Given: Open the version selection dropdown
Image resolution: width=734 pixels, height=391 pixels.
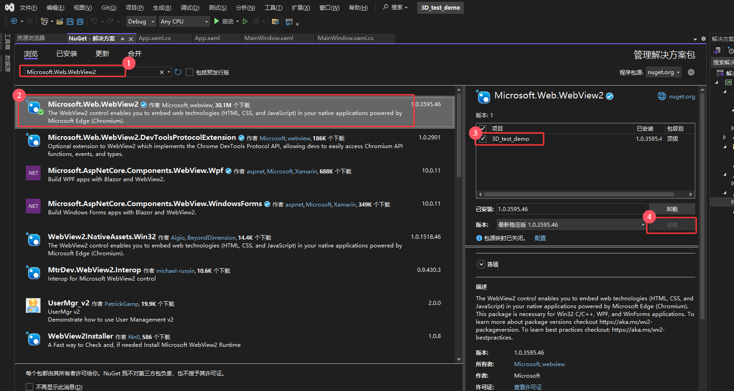Looking at the screenshot, I should coord(571,225).
